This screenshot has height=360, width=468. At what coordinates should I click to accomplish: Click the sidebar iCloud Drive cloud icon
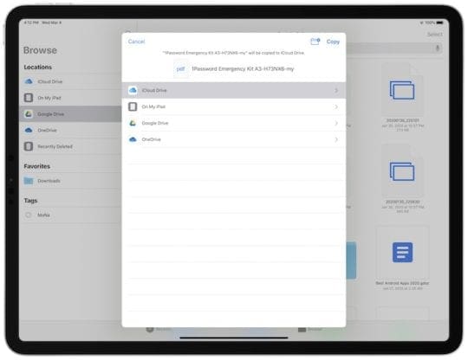coord(29,81)
